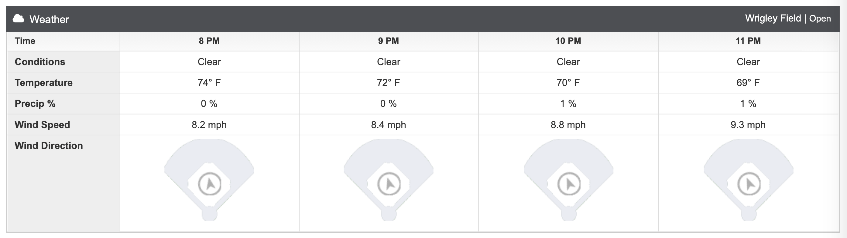Click the 11 PM wind direction arrow
This screenshot has height=238, width=847.
coord(749,184)
